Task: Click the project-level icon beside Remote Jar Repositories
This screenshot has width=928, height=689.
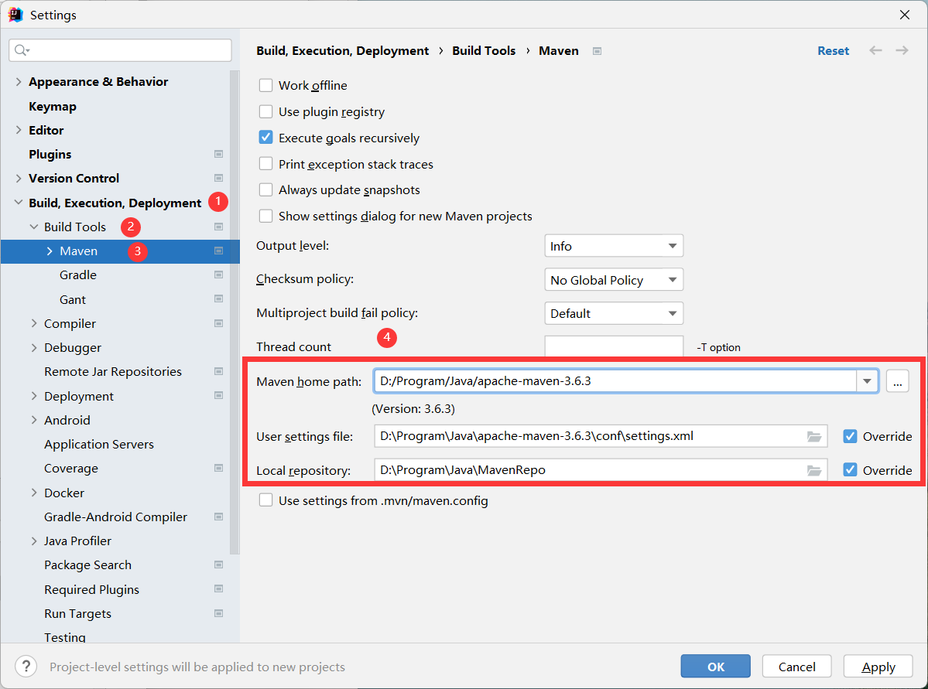Action: (218, 371)
